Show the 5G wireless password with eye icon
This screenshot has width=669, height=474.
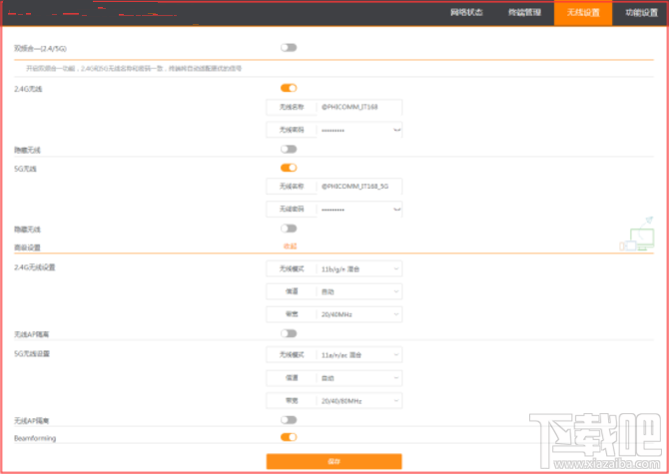pyautogui.click(x=396, y=210)
